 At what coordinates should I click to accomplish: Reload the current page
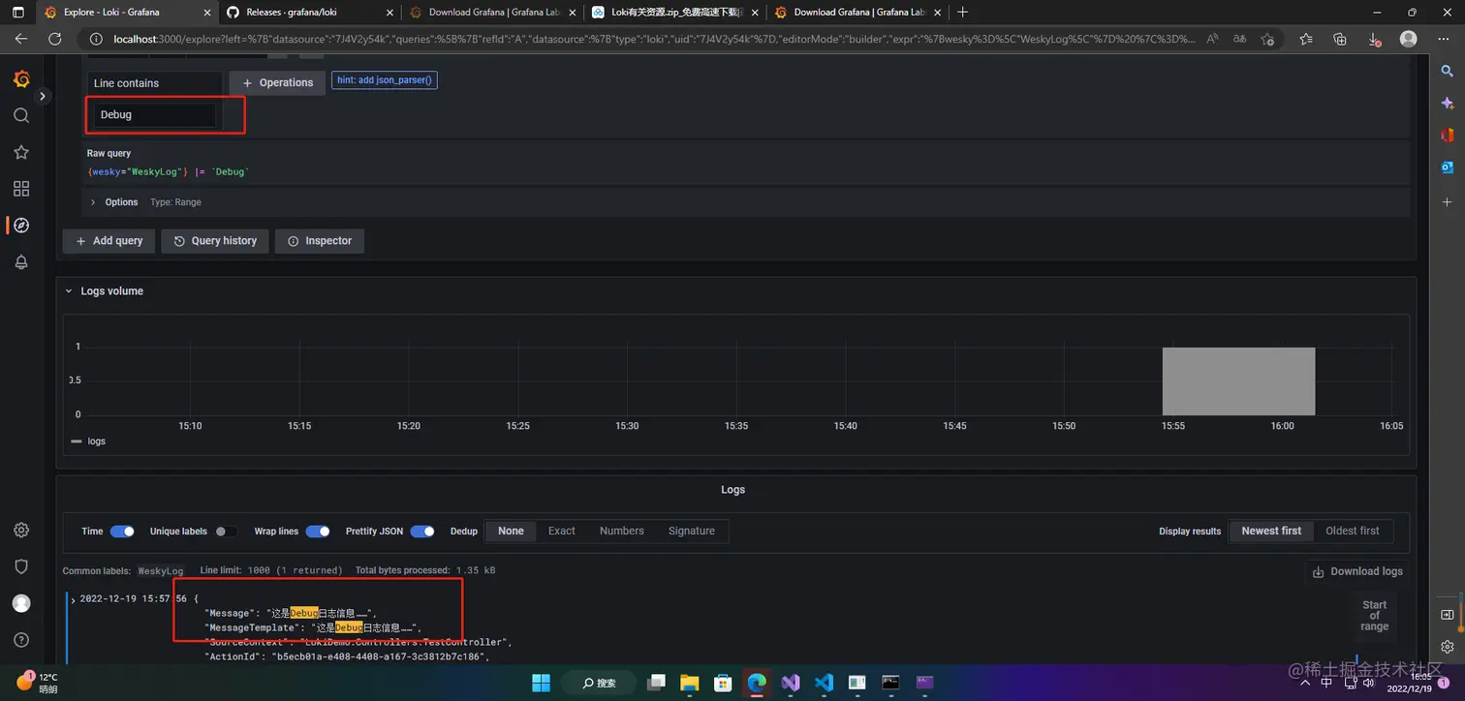coord(54,40)
